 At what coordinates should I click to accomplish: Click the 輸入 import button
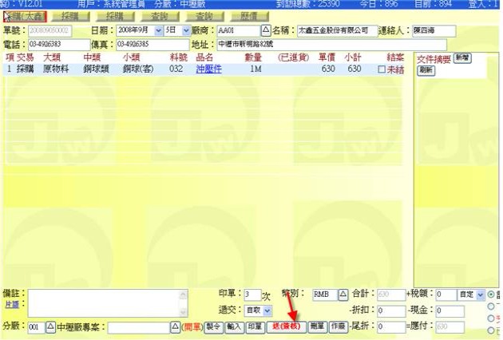pyautogui.click(x=234, y=327)
